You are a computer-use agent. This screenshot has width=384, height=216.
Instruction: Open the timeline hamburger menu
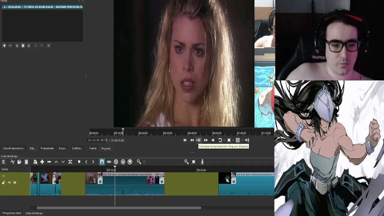click(4, 162)
